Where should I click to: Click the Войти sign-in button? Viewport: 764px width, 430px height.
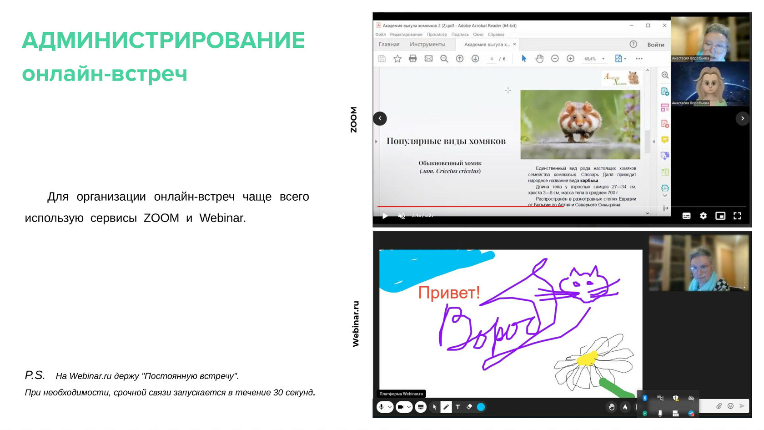point(656,45)
